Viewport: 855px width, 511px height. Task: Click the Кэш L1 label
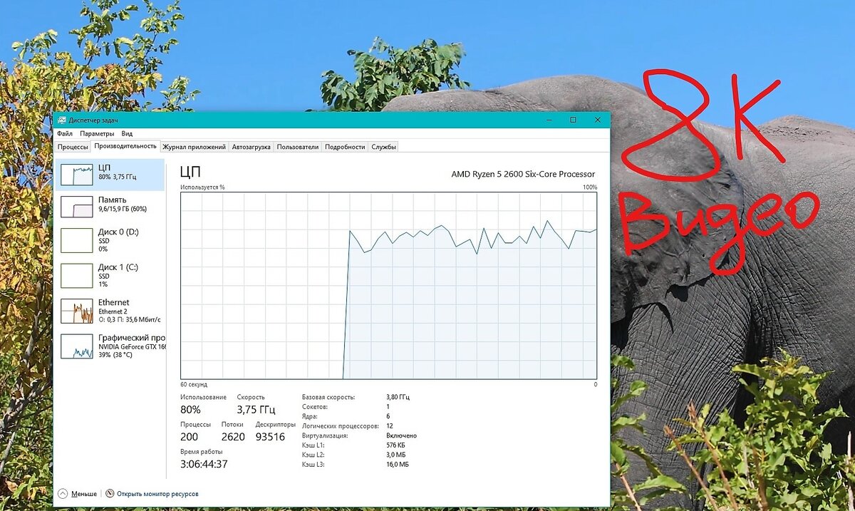pyautogui.click(x=313, y=445)
